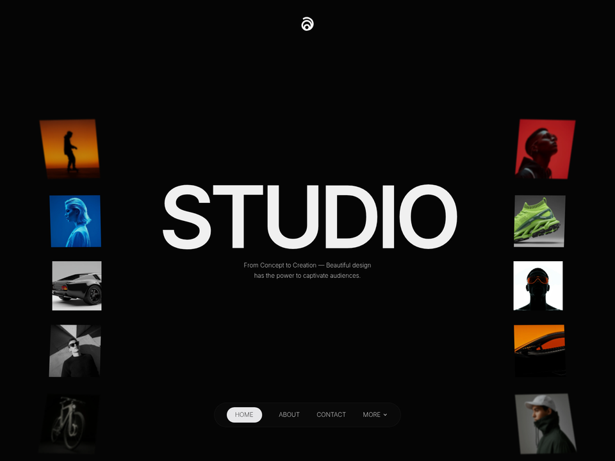The width and height of the screenshot is (615, 461).
Task: View the black sports car thumbnail
Action: click(x=77, y=286)
